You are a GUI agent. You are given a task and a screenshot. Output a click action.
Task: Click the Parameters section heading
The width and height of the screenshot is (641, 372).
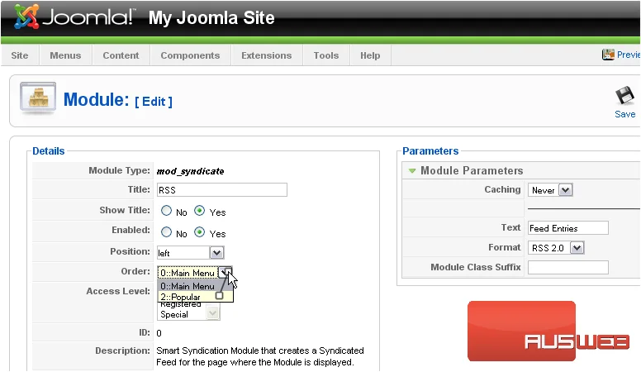coord(430,151)
